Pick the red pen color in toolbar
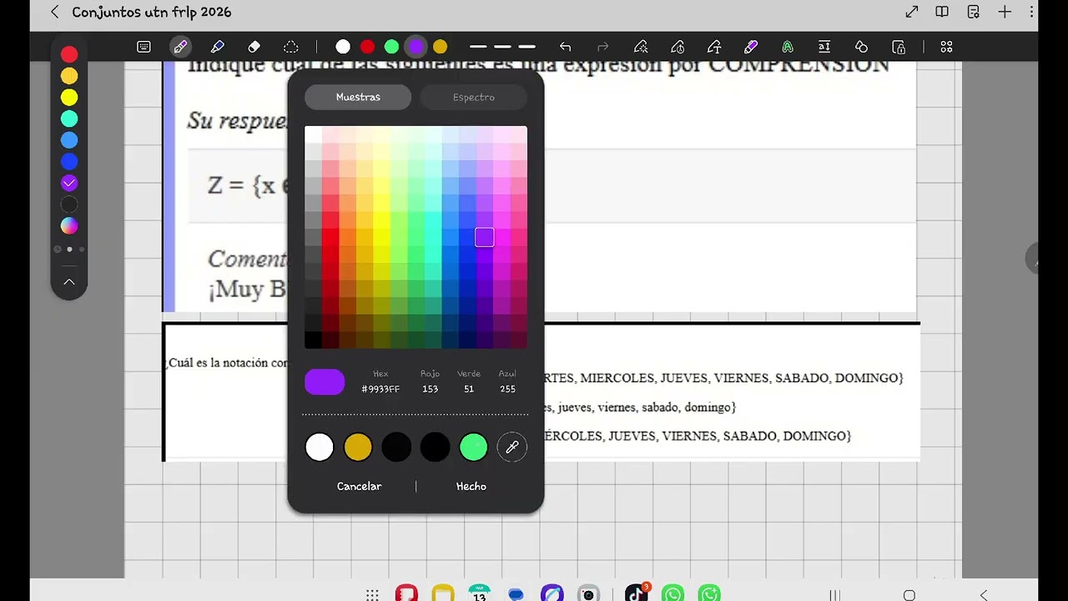 click(x=367, y=47)
